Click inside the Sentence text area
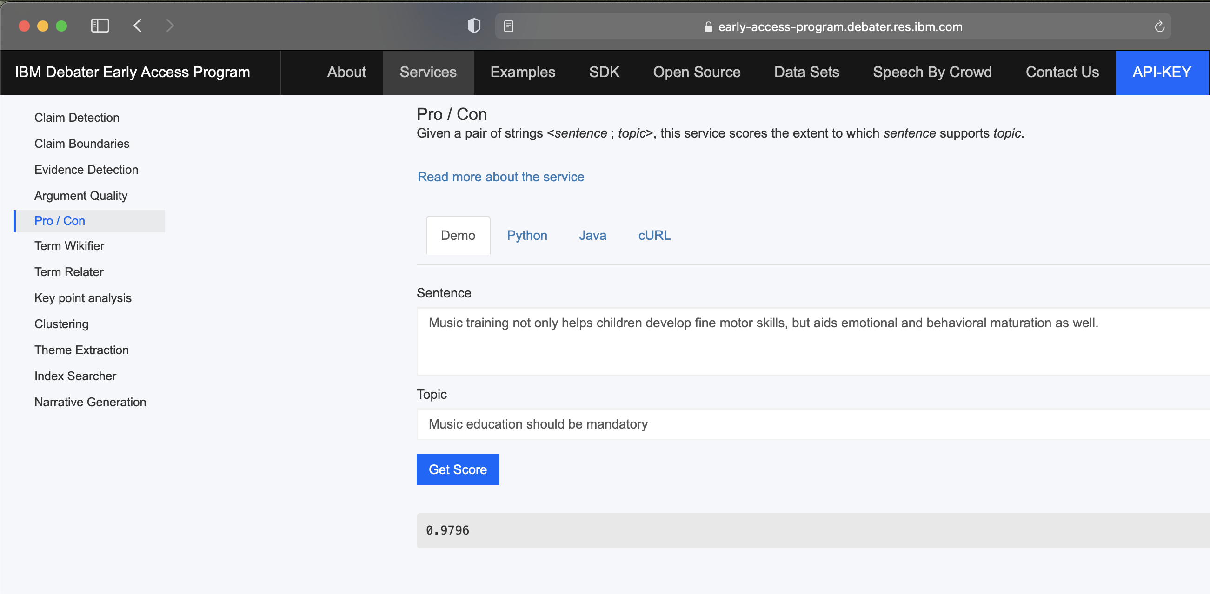This screenshot has height=594, width=1210. click(x=813, y=341)
